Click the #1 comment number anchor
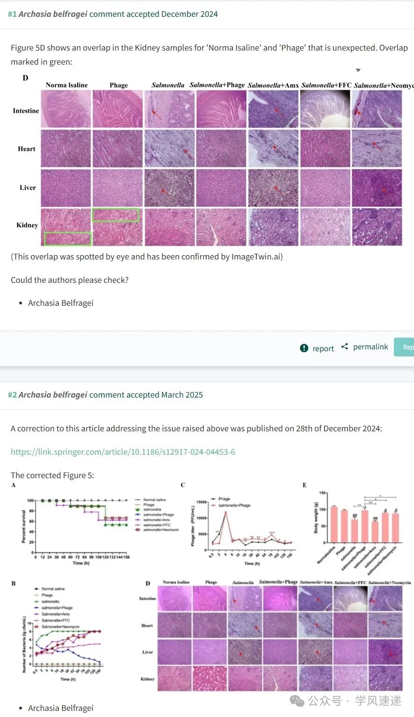 [x=12, y=14]
